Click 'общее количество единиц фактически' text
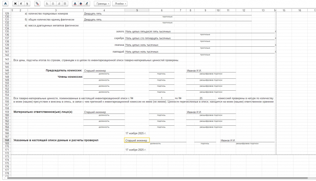Viewport: 316px width, 181px height. coord(51,20)
